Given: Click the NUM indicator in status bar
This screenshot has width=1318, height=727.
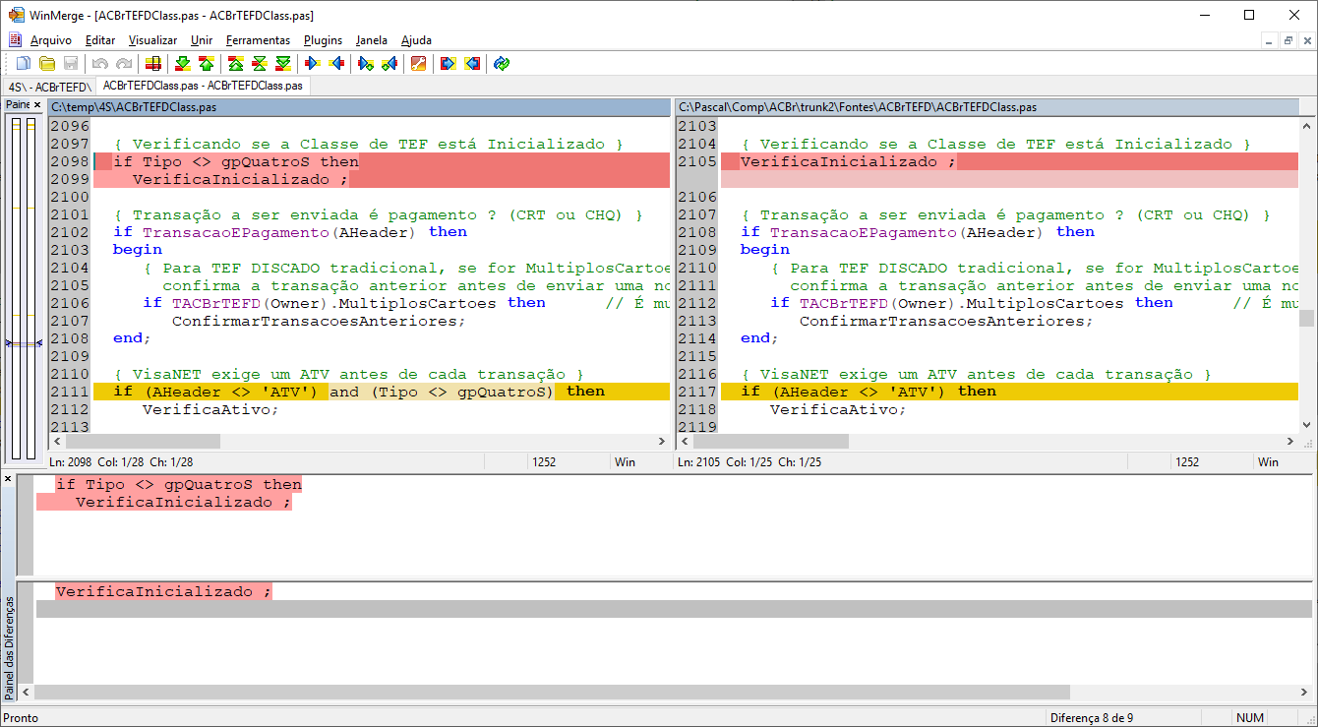Looking at the screenshot, I should click(1250, 718).
